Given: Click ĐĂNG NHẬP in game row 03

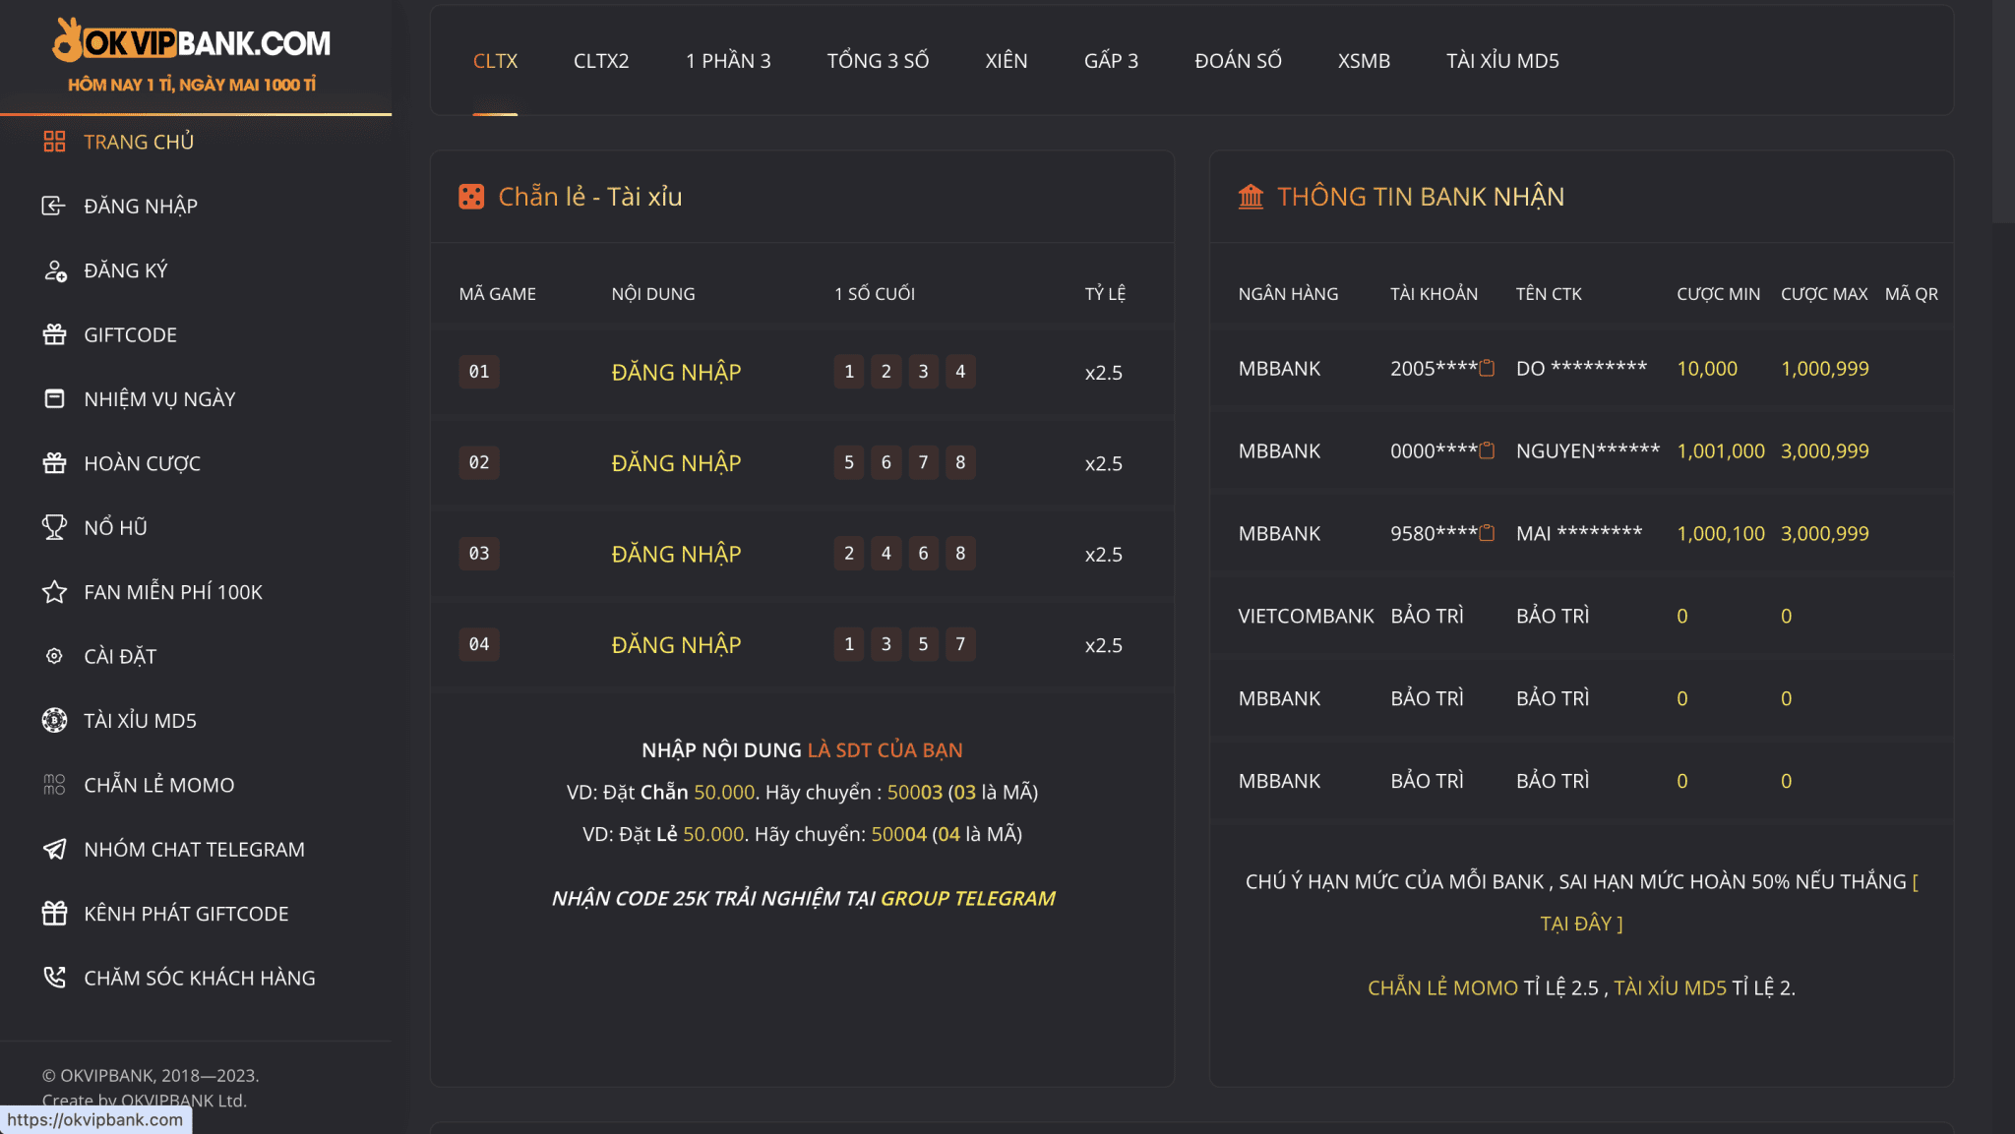Looking at the screenshot, I should tap(676, 554).
